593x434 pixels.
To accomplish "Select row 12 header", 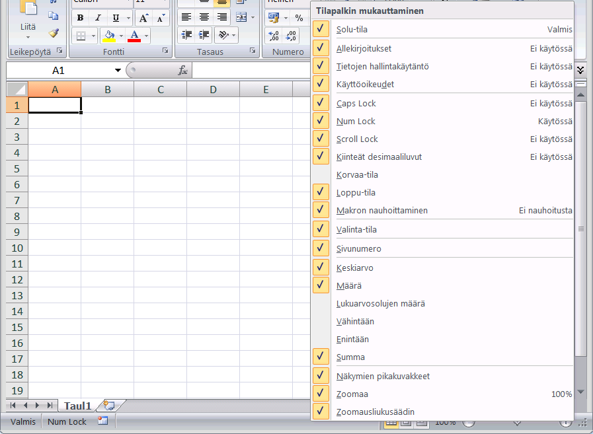I will coord(17,279).
